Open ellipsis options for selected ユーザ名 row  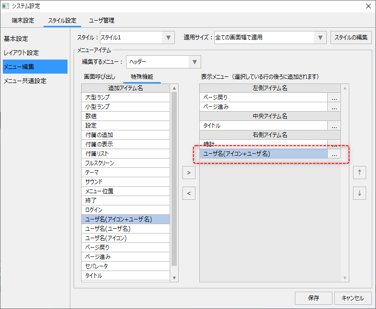pyautogui.click(x=334, y=154)
